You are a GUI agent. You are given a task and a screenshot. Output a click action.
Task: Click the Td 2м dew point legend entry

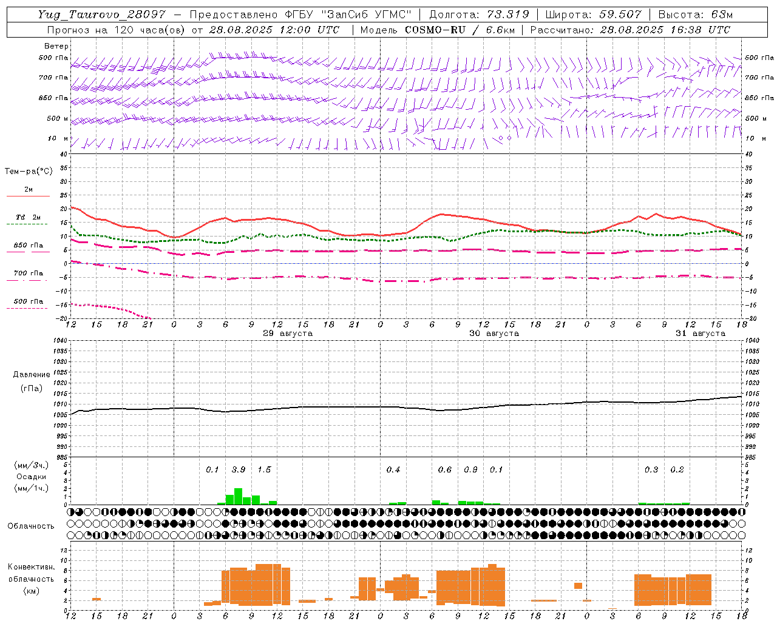(x=29, y=217)
